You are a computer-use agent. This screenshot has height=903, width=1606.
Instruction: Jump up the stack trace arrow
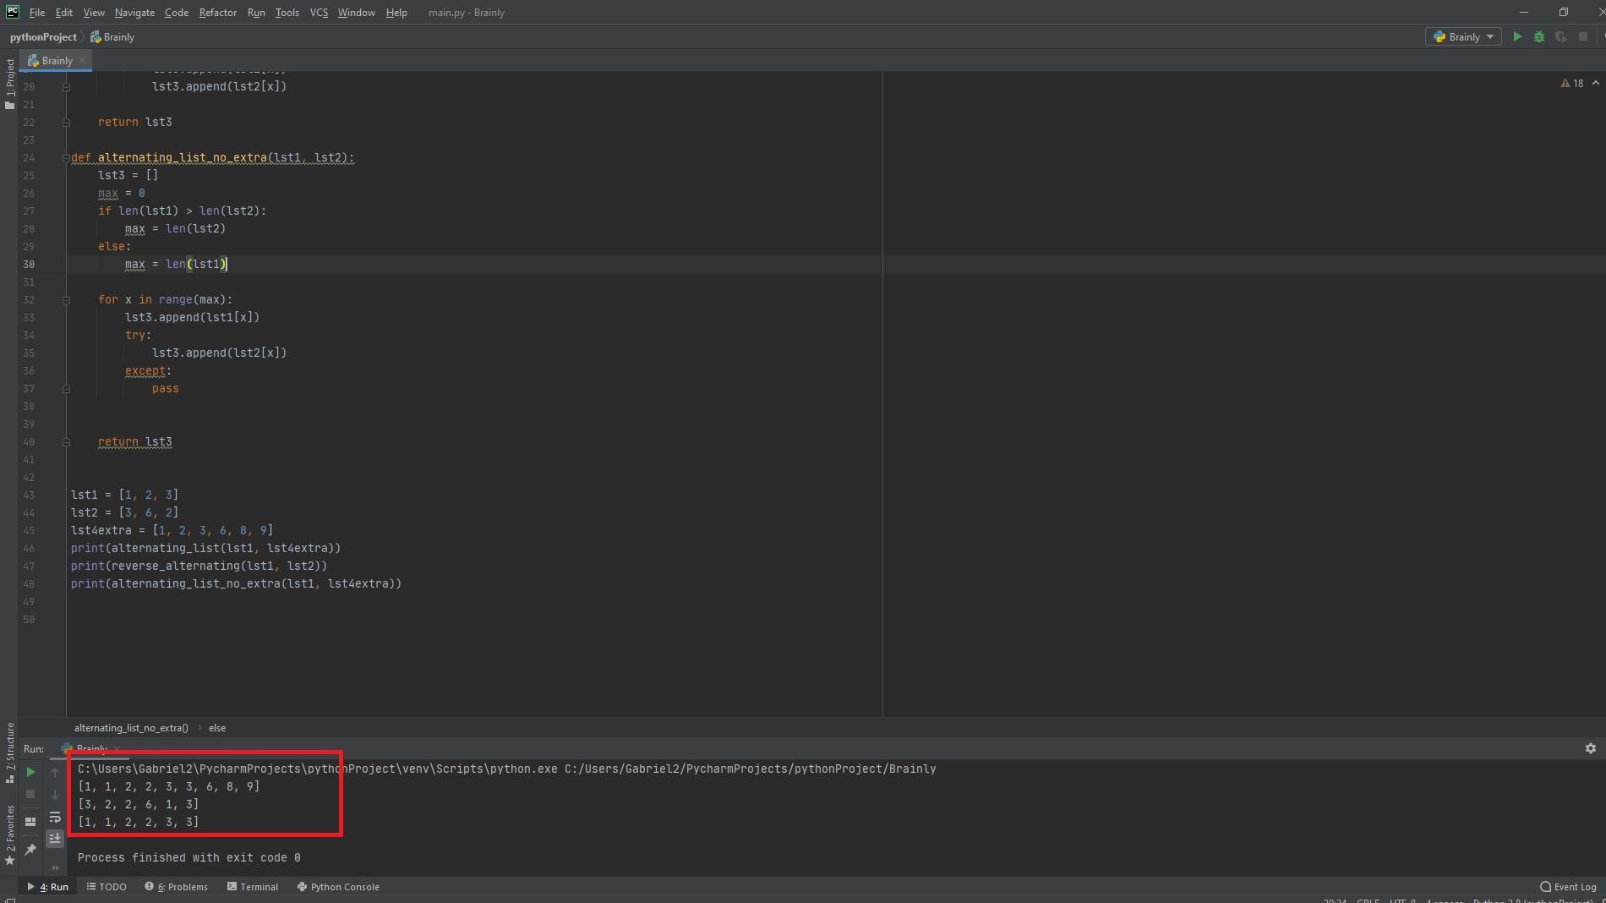[x=55, y=772]
